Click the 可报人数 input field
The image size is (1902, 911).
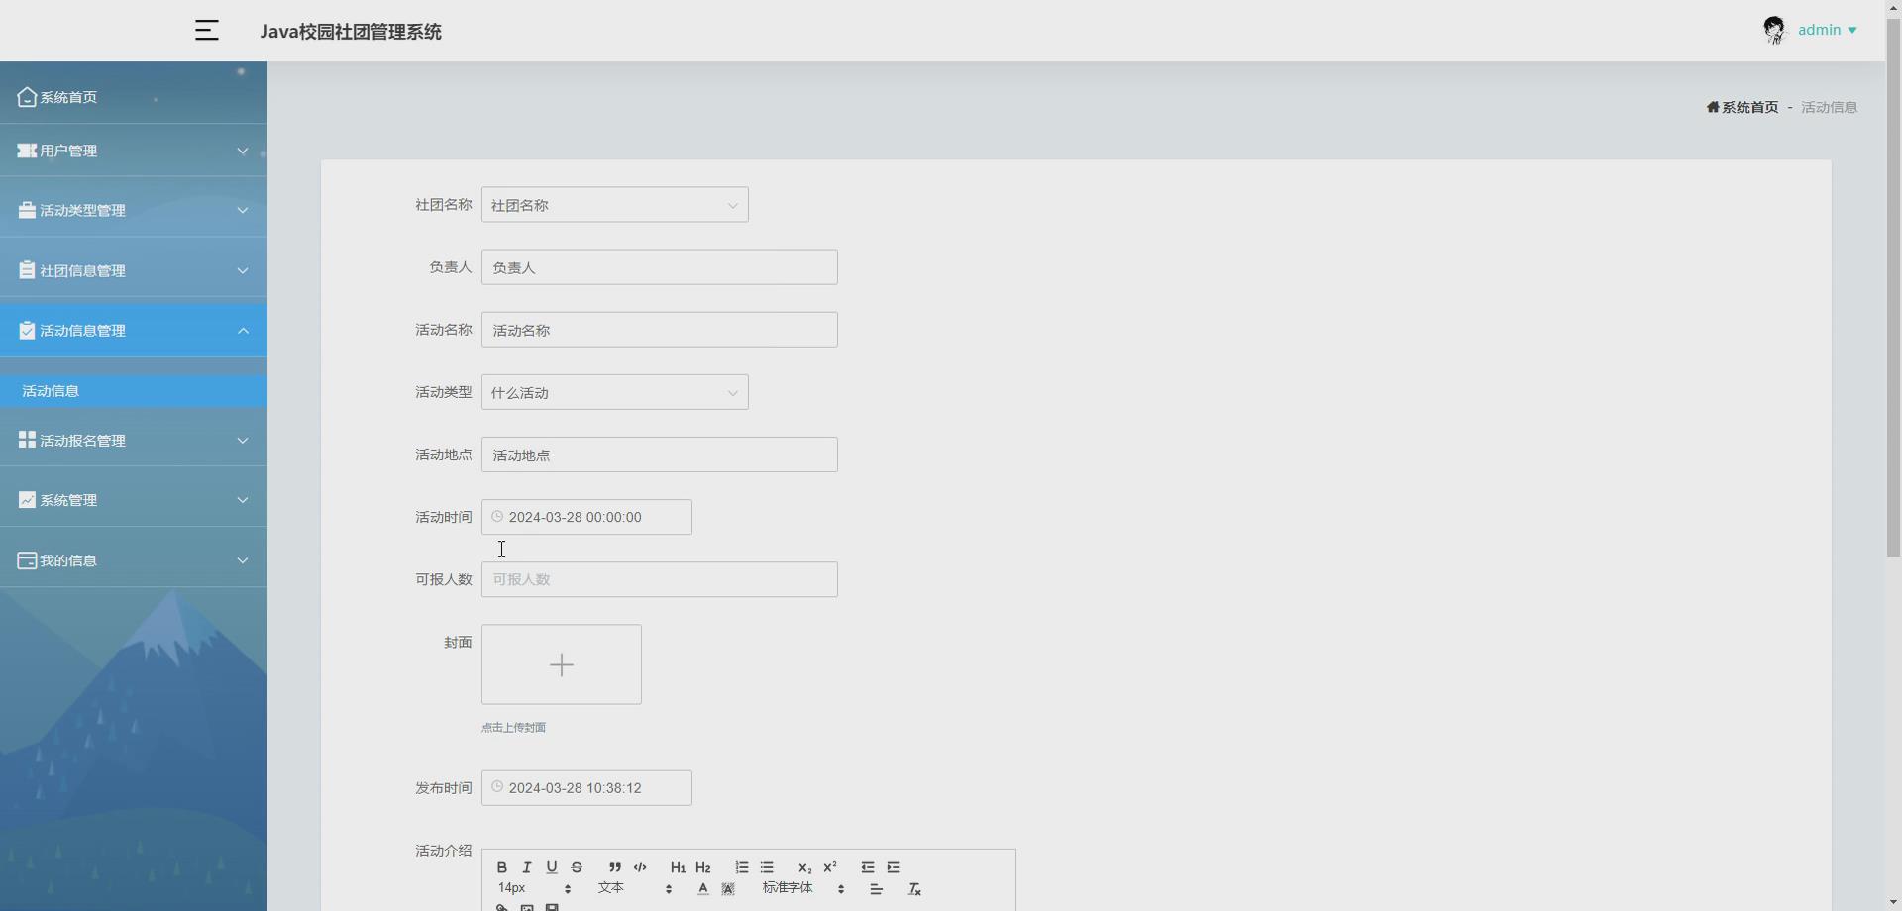tap(659, 579)
